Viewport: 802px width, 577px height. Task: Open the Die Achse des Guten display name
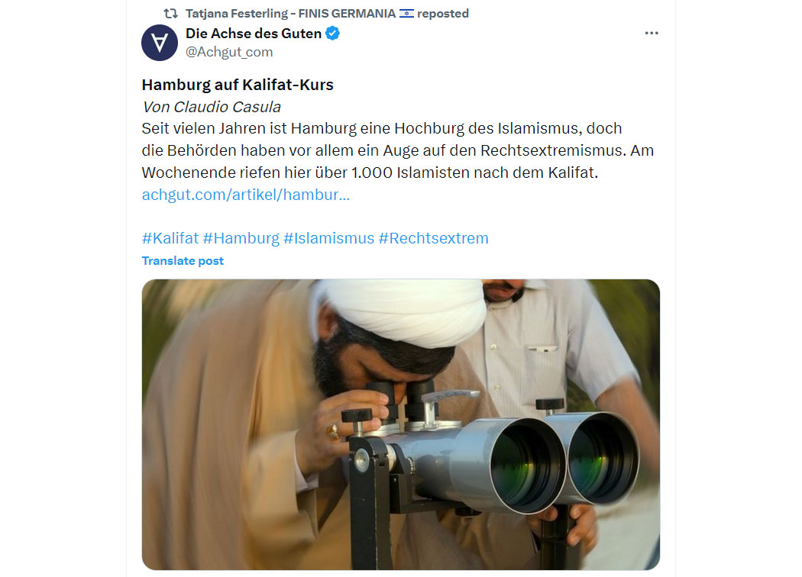pos(254,34)
